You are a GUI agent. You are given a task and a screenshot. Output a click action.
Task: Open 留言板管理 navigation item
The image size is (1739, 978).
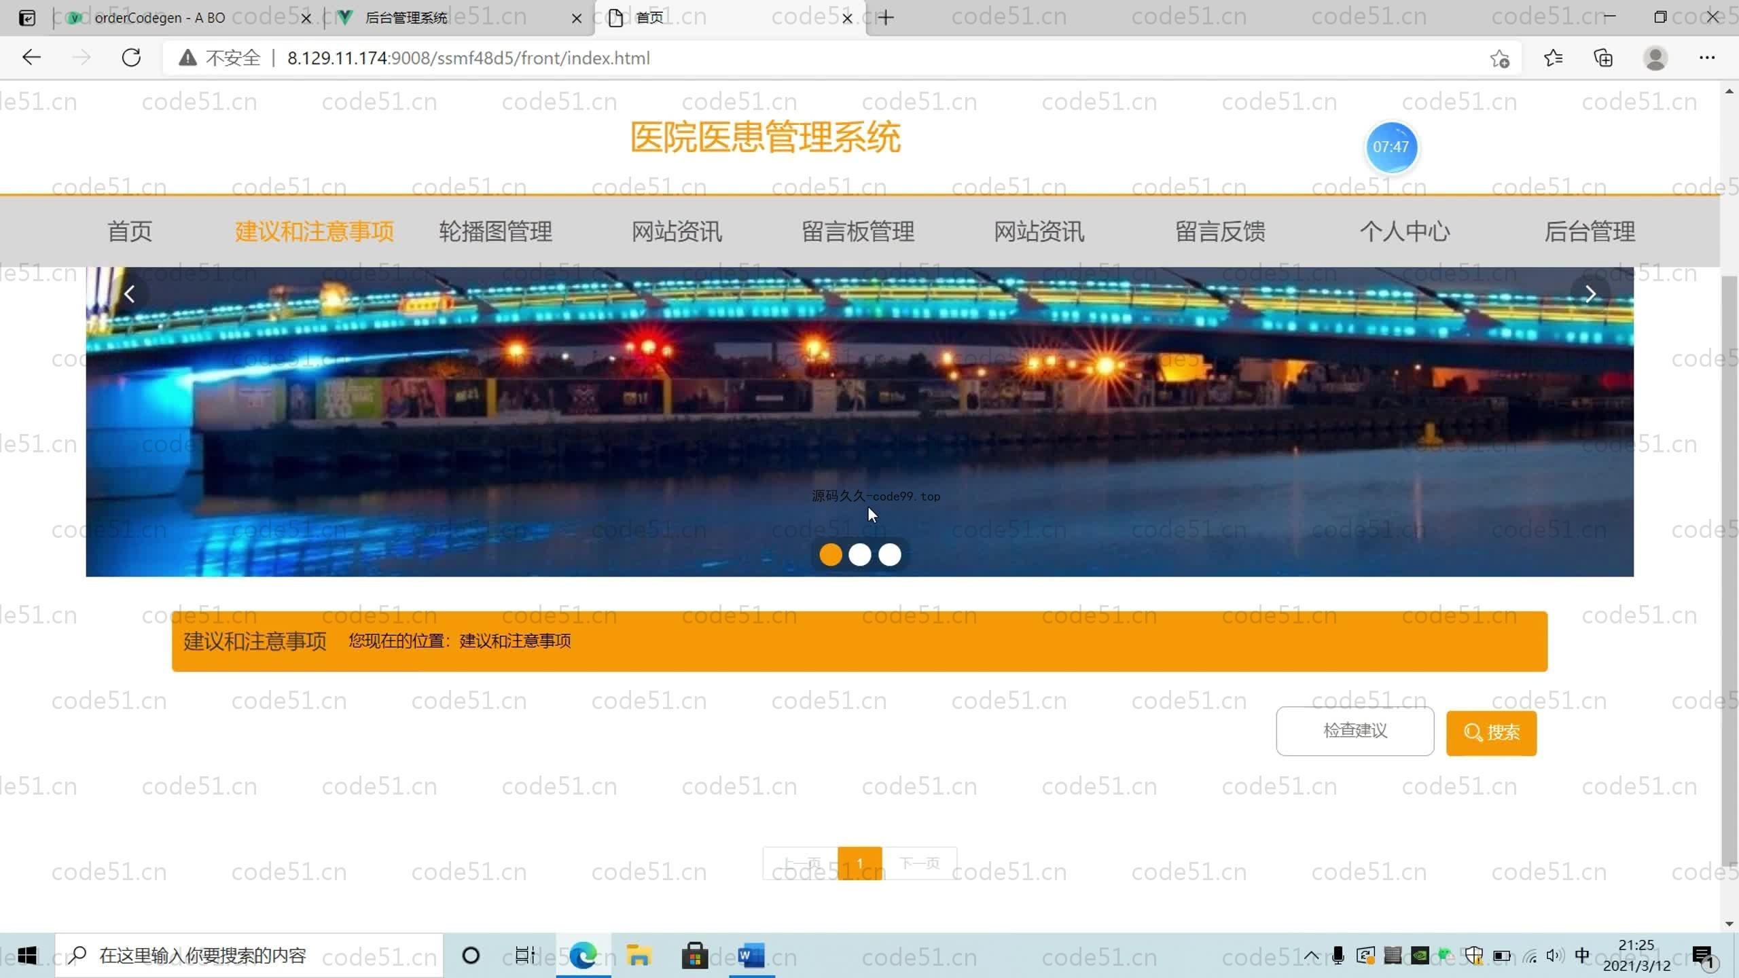pyautogui.click(x=858, y=232)
